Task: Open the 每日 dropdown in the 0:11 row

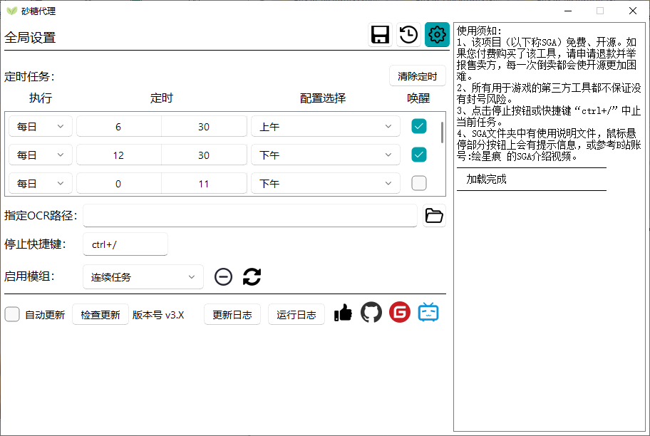Action: [41, 183]
